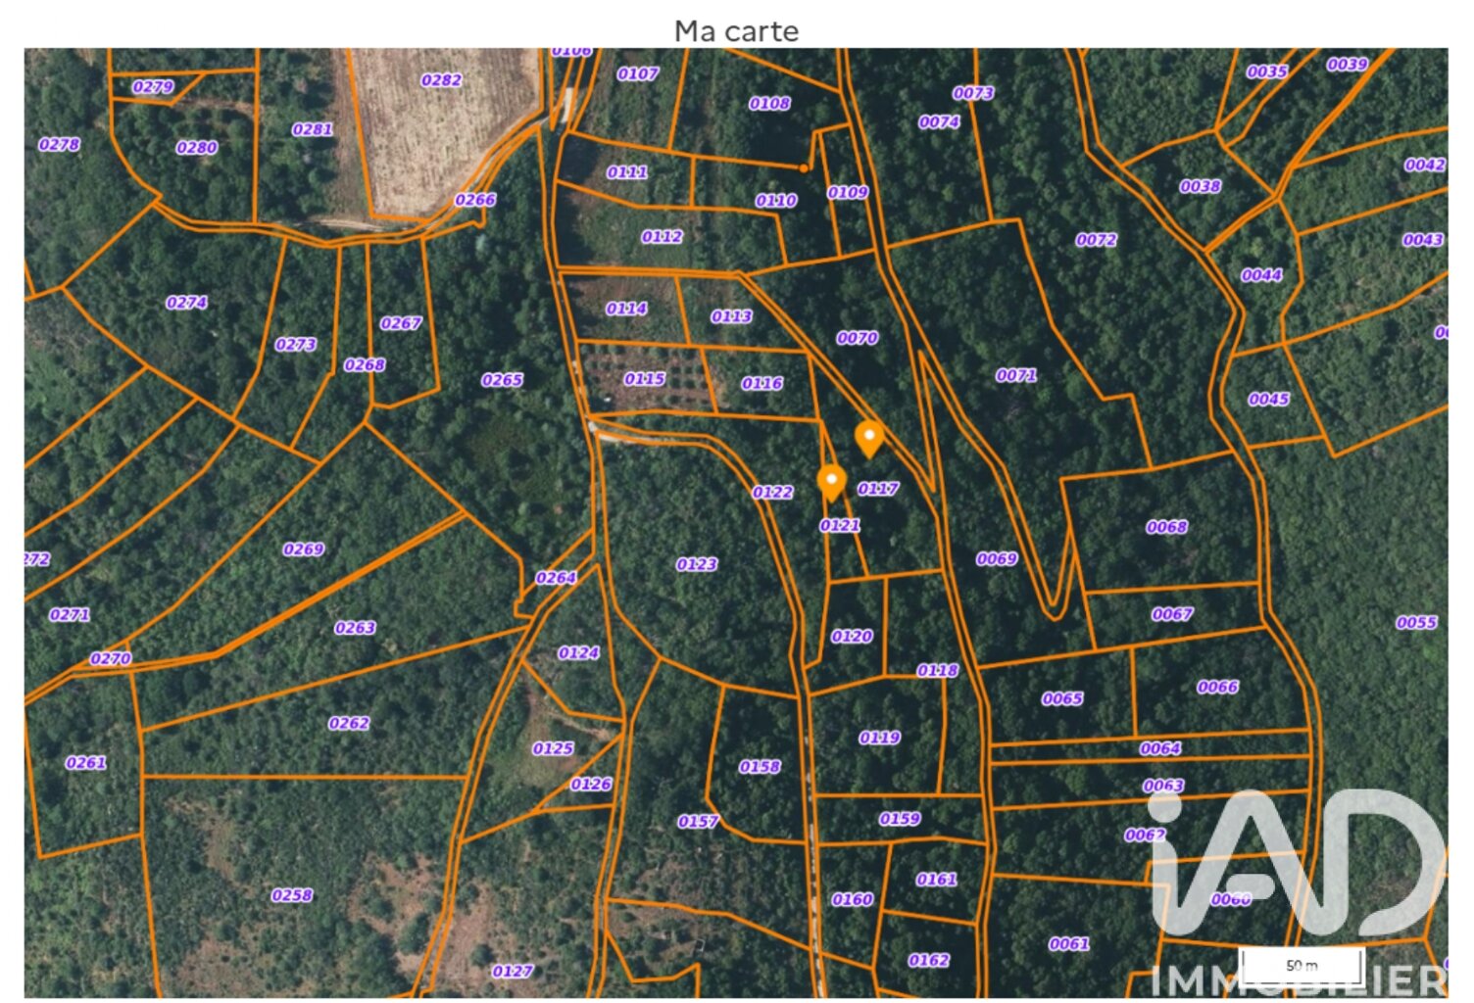Click parcel number 0068
The width and height of the screenshot is (1474, 1003).
1166,527
